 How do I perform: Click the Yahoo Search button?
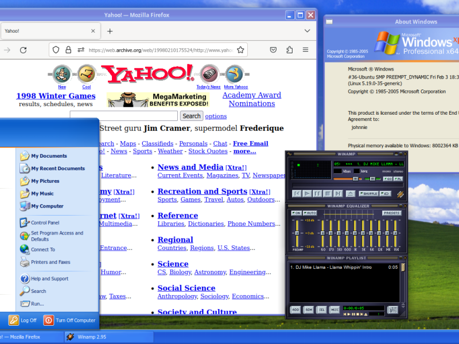[192, 116]
